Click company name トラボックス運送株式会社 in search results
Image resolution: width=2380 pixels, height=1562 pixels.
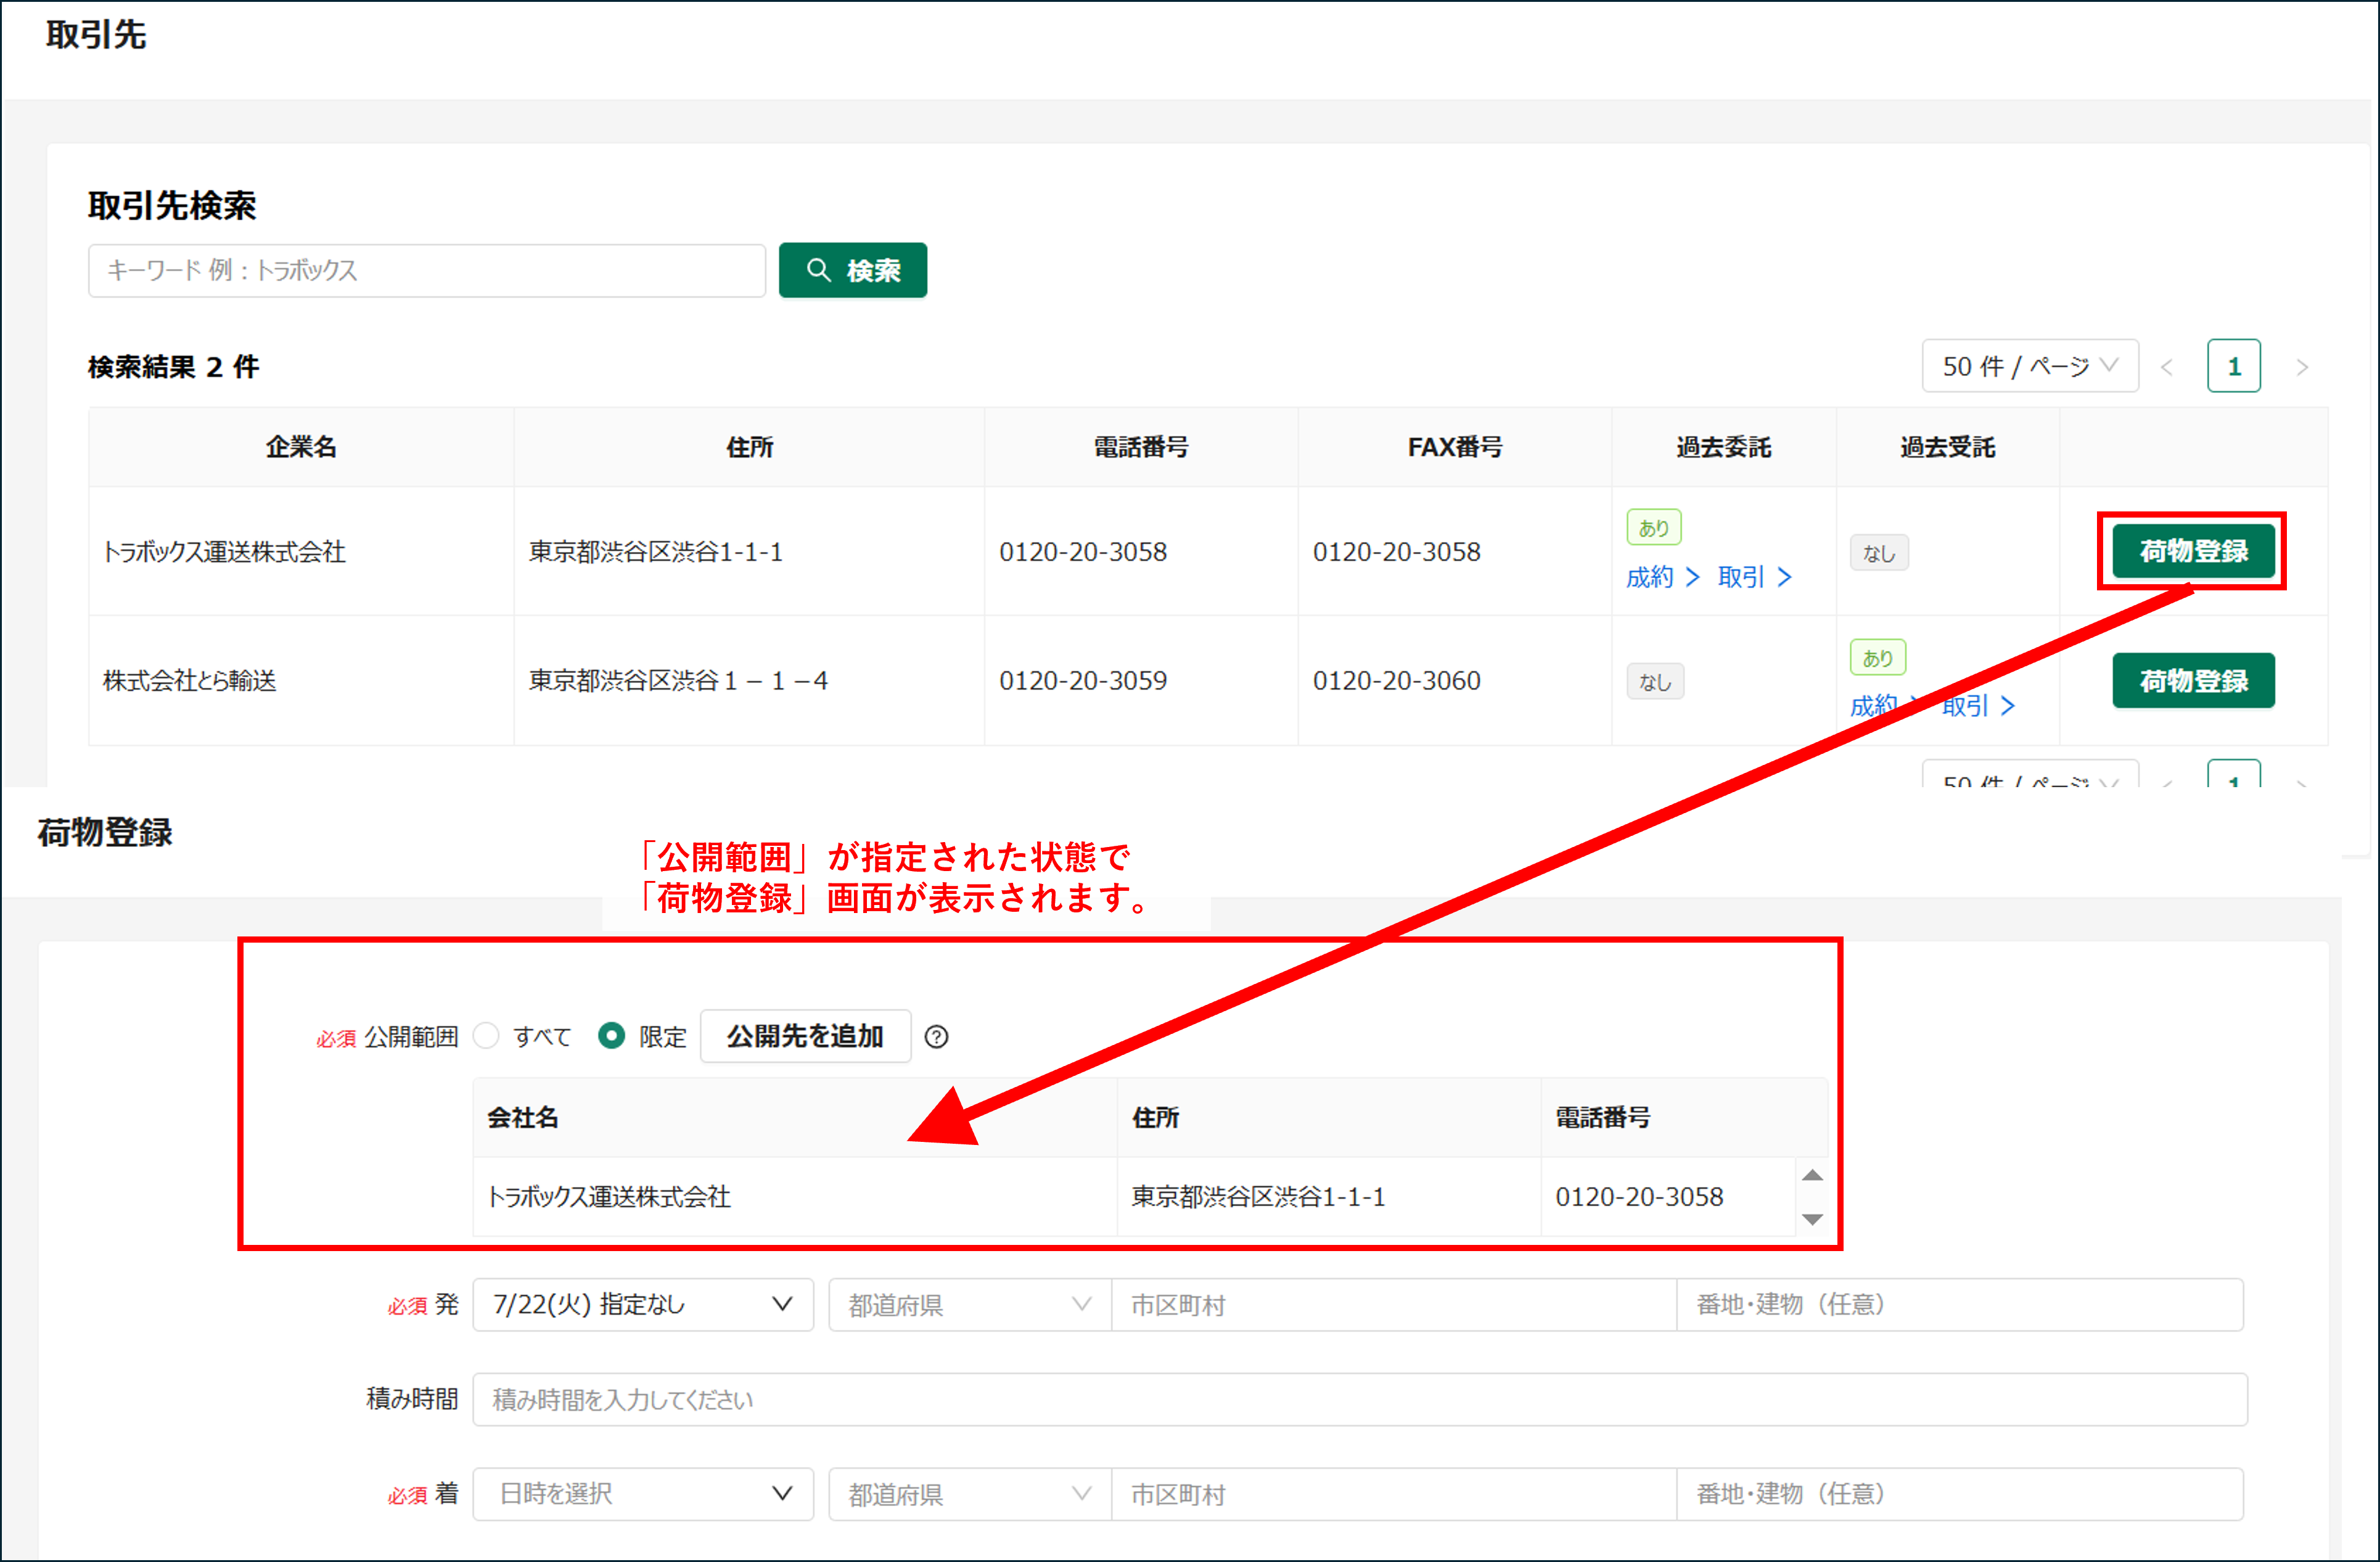point(224,552)
